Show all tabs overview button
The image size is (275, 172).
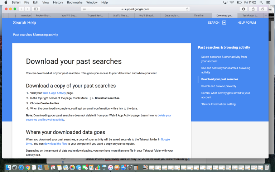click(x=263, y=9)
